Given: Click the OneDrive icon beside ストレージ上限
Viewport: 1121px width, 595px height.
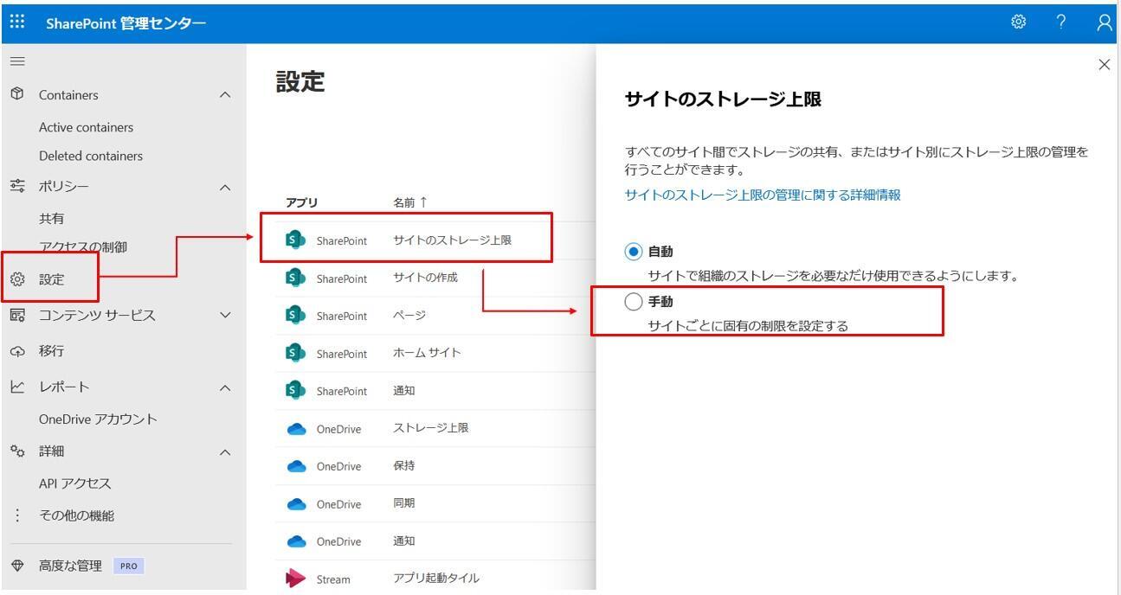Looking at the screenshot, I should coord(296,429).
